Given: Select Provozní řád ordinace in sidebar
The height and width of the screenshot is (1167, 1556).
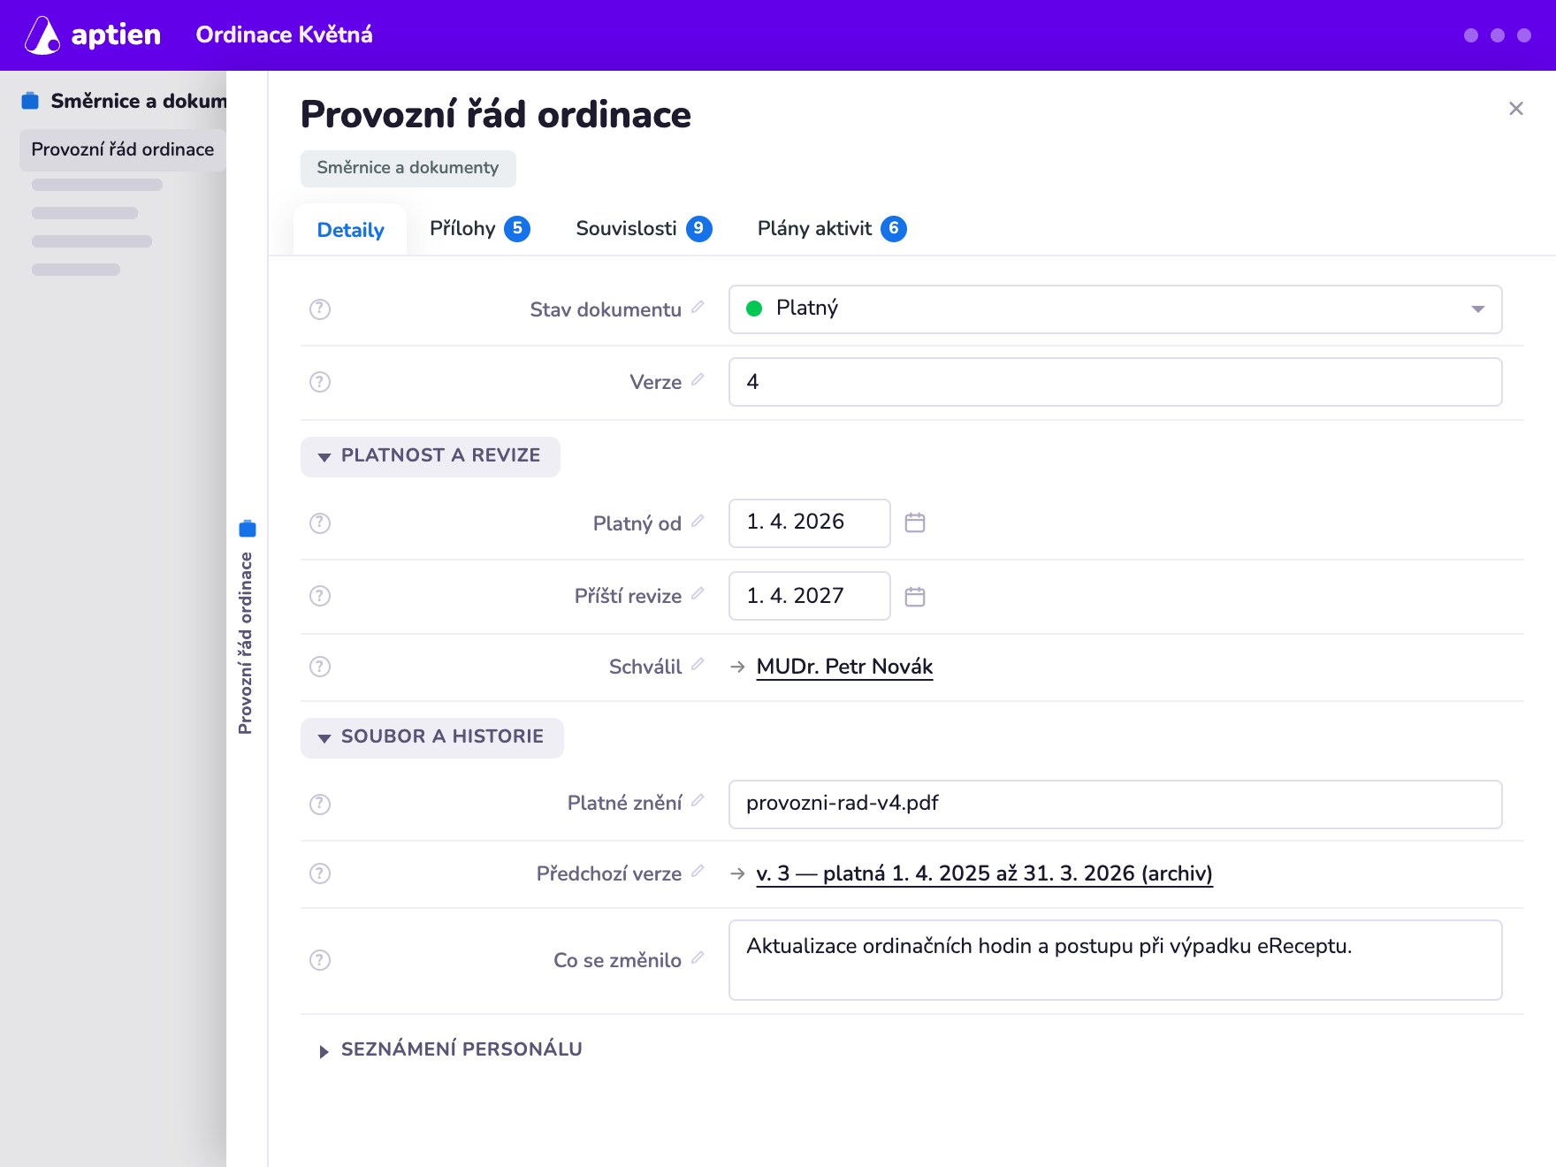Looking at the screenshot, I should (x=123, y=149).
